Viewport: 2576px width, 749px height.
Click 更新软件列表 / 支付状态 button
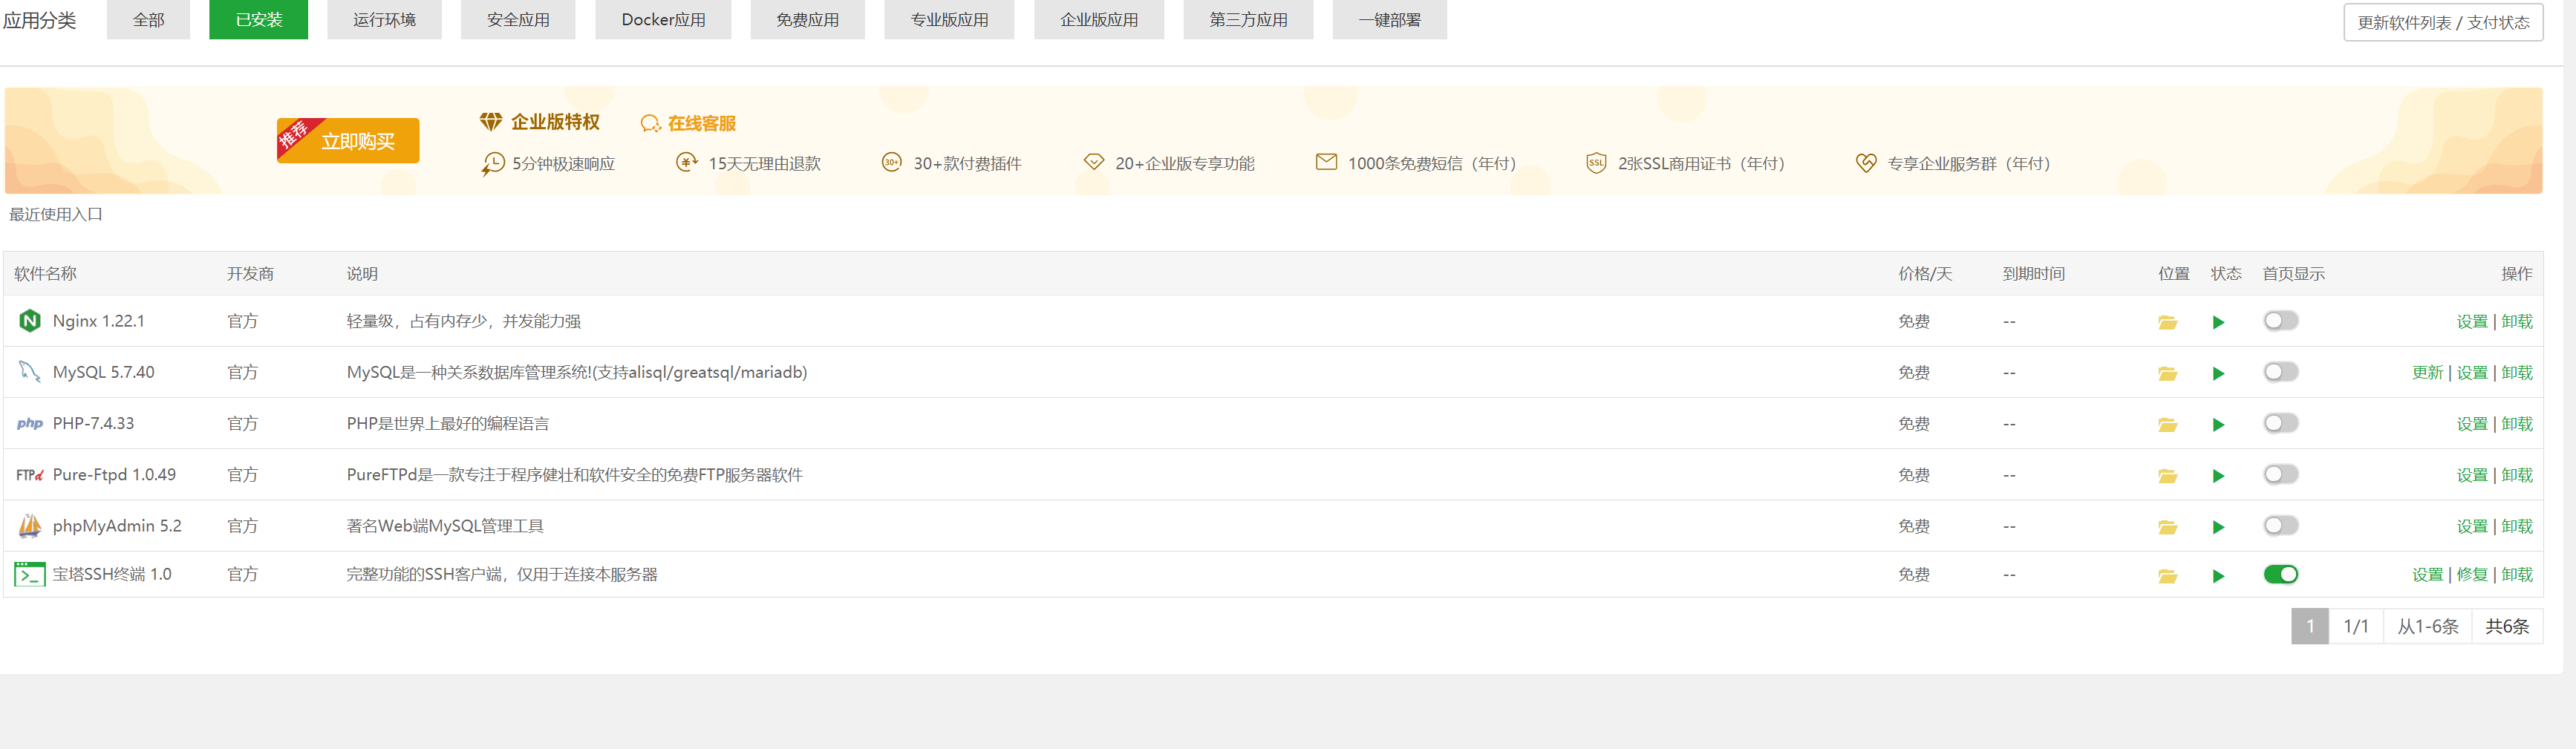[x=2443, y=22]
